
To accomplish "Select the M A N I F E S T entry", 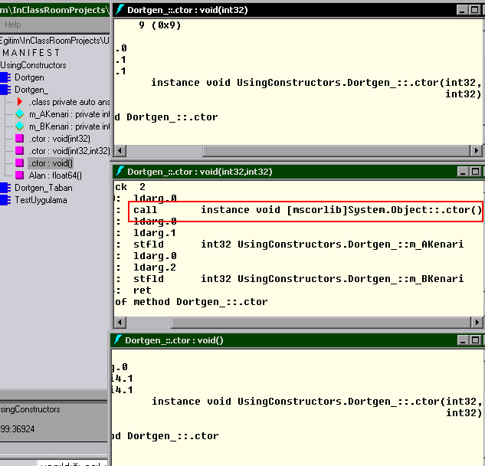I will pyautogui.click(x=31, y=53).
